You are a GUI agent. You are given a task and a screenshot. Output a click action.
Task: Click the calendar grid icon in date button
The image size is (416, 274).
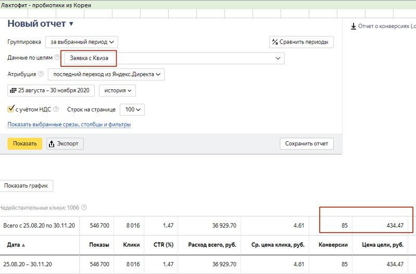point(13,90)
